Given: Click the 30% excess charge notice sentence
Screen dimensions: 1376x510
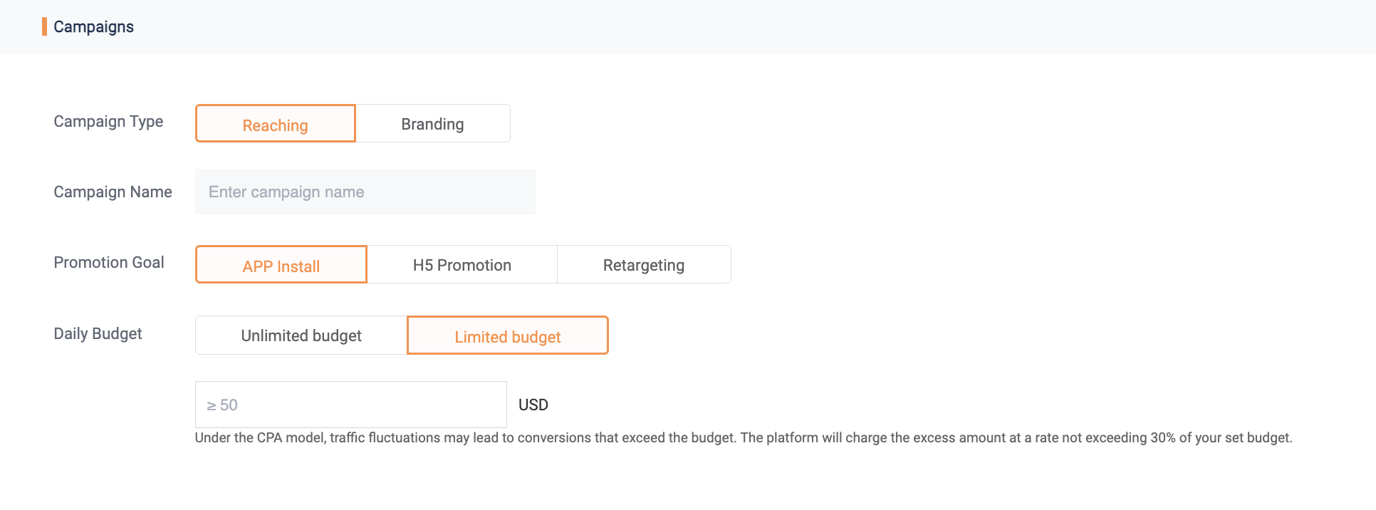Looking at the screenshot, I should pyautogui.click(x=1016, y=438).
